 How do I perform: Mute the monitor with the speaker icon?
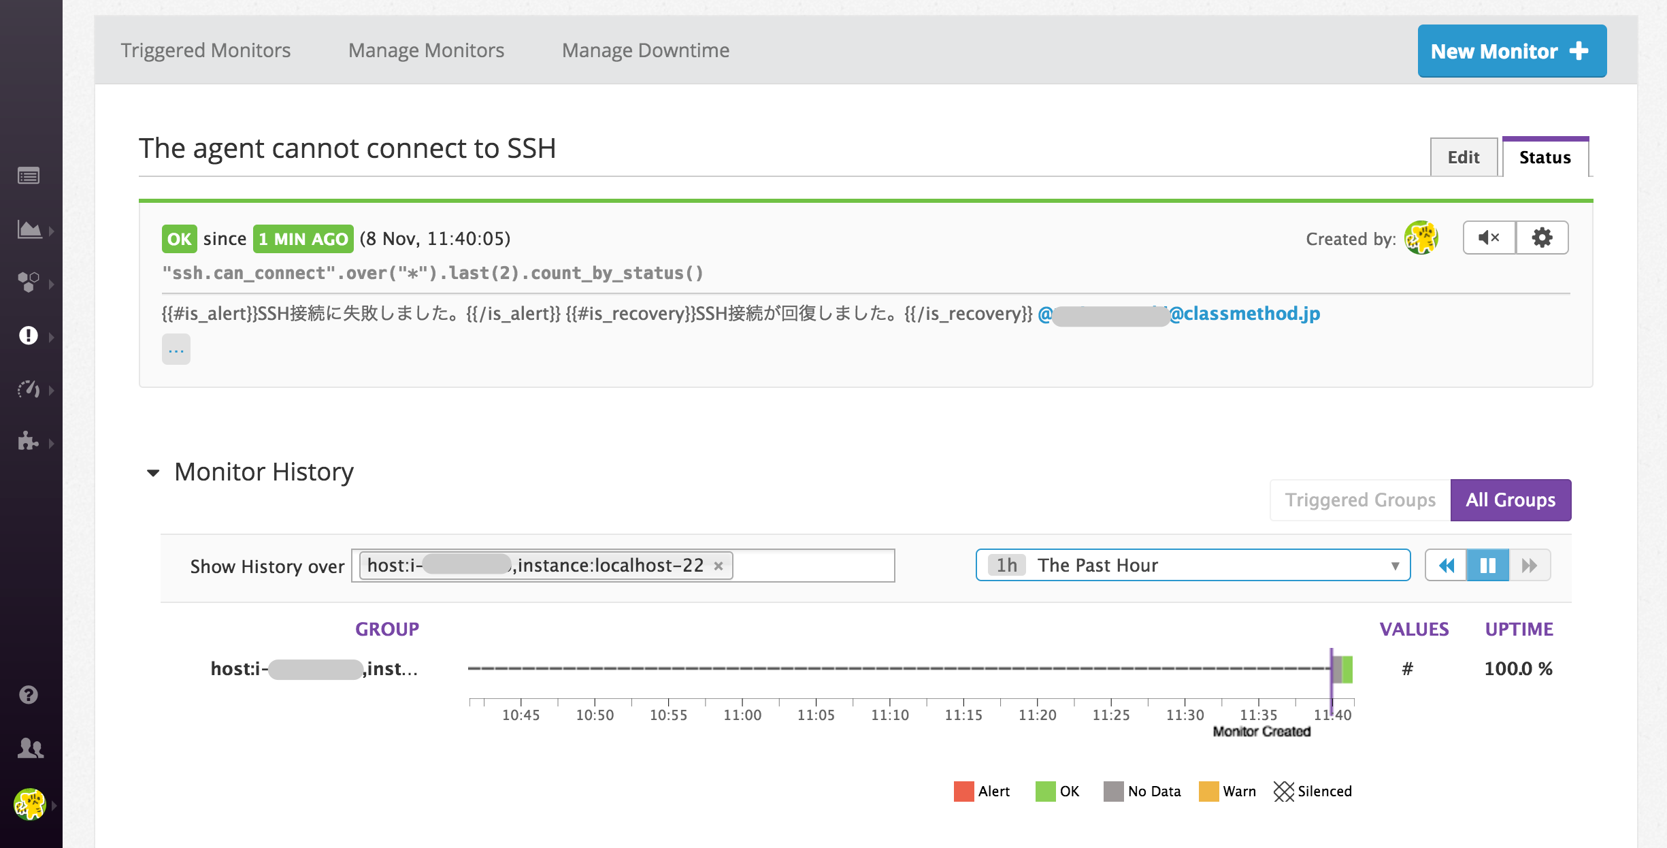tap(1489, 238)
